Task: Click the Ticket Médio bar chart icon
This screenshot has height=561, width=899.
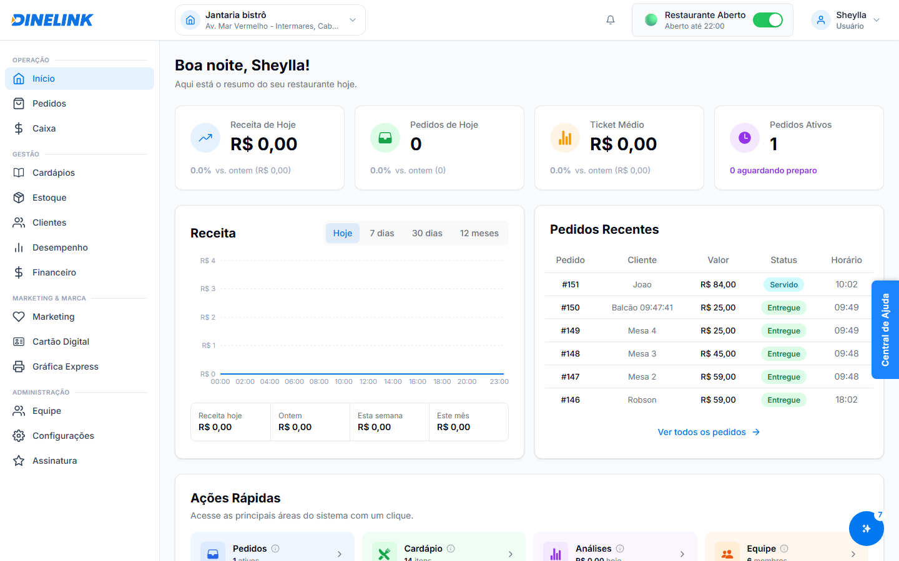Action: point(565,138)
